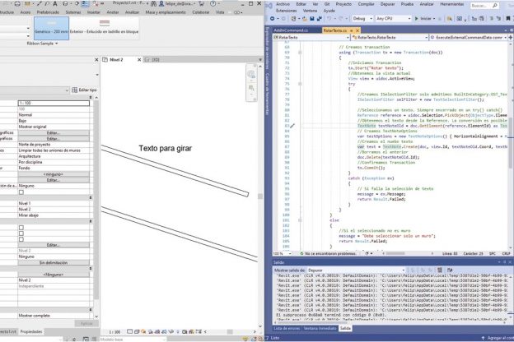Image resolution: width=514 pixels, height=342 pixels.
Task: Click the 'Editar tipo' button in Properties
Action: coord(84,90)
